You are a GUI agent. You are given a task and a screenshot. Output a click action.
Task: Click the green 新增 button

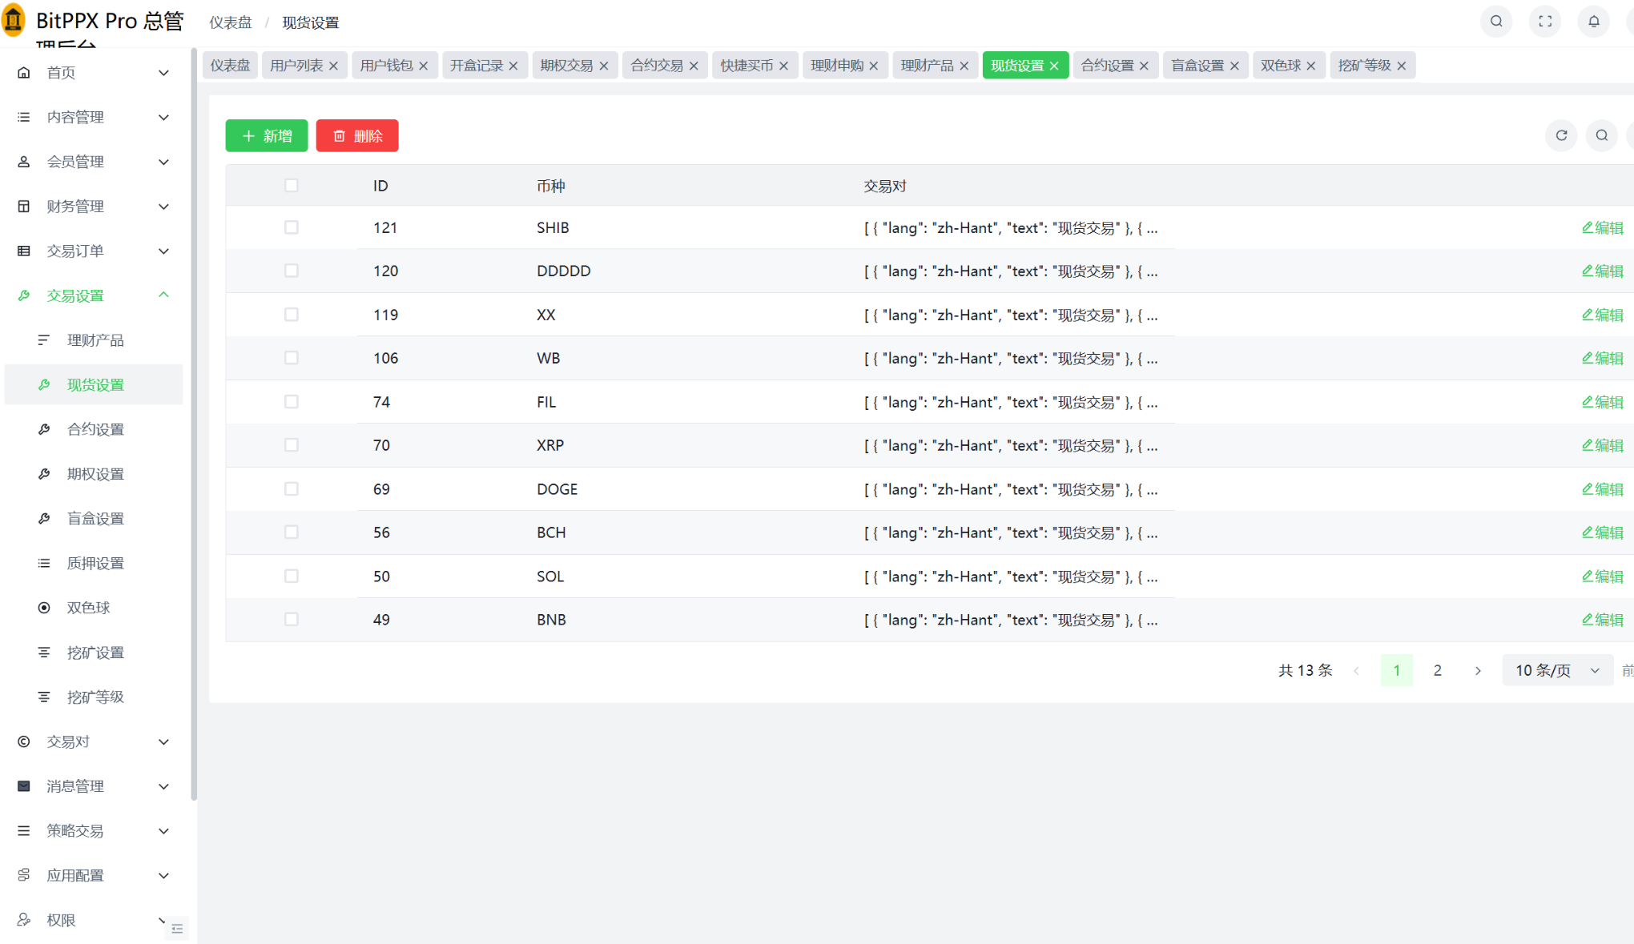(267, 136)
